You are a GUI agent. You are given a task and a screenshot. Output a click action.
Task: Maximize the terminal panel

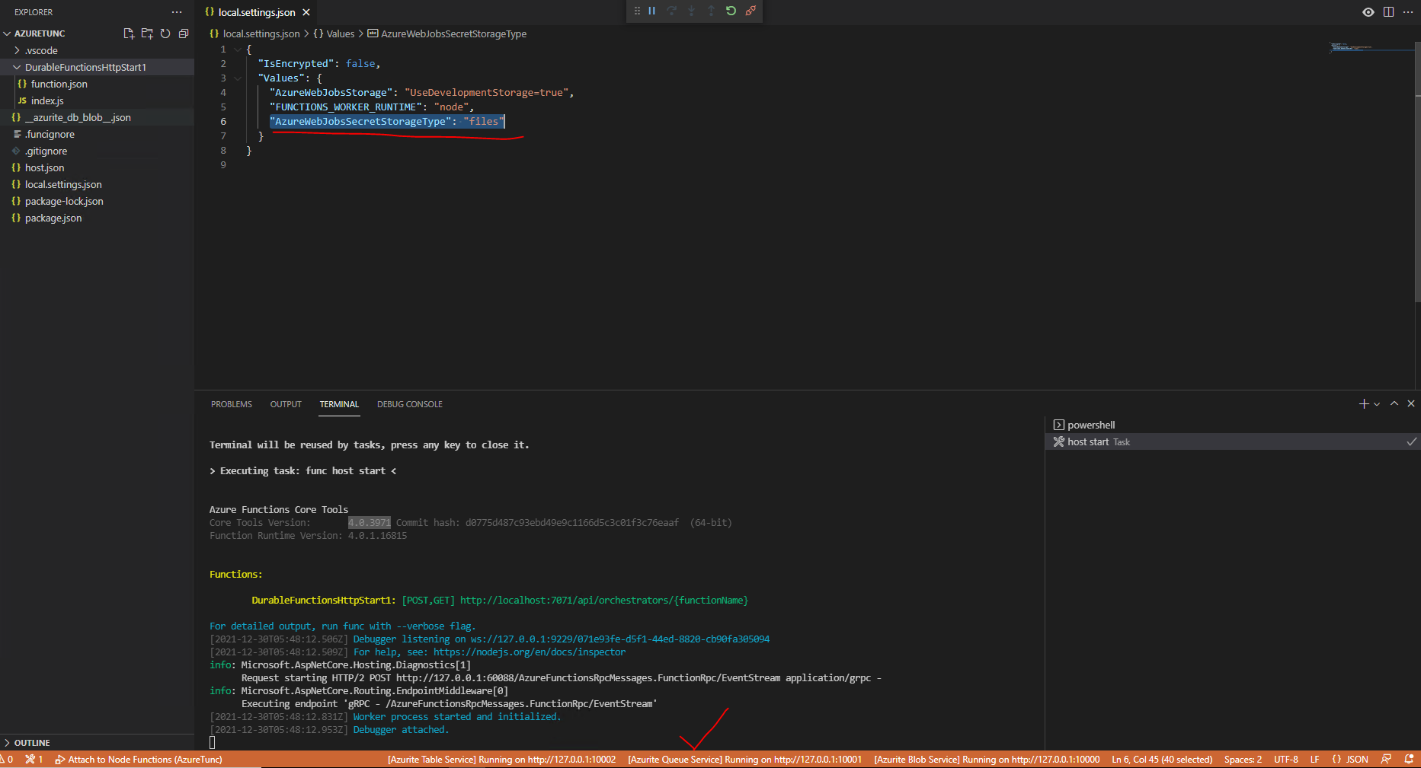[x=1394, y=404]
